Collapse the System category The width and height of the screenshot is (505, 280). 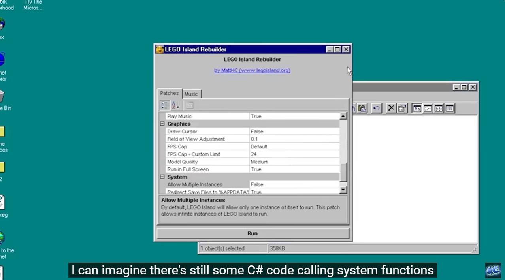(x=162, y=177)
